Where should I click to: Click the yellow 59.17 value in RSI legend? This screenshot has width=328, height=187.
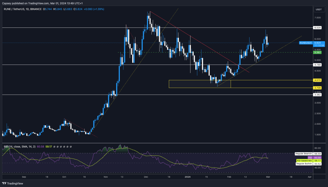click(49, 147)
